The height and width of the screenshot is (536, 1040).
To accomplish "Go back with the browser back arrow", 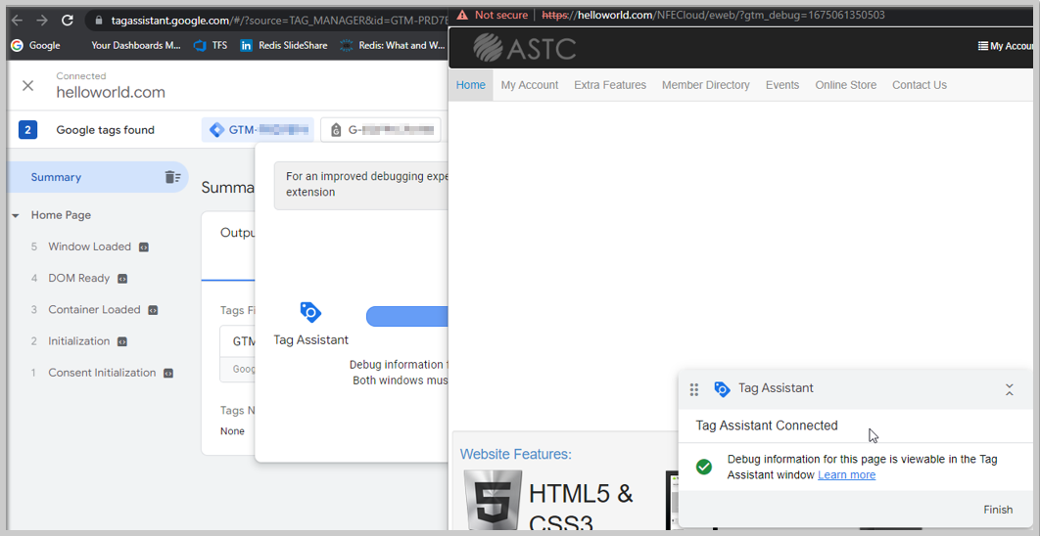I will [17, 21].
